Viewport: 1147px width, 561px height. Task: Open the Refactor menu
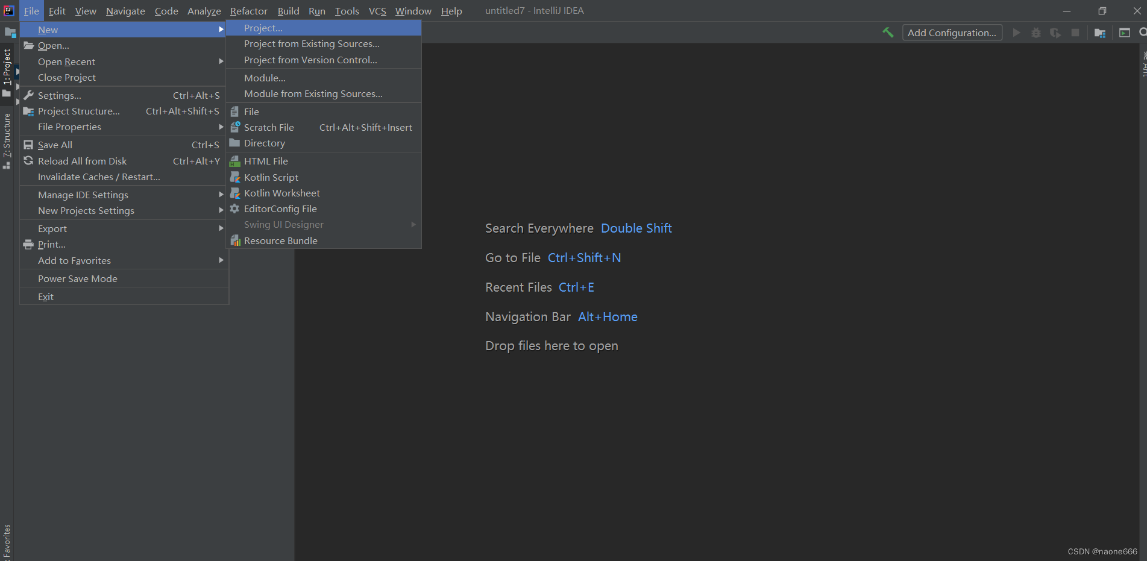[249, 11]
